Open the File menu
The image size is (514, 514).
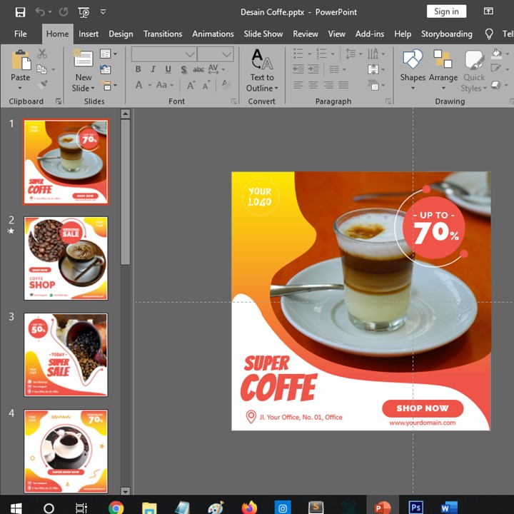[21, 34]
